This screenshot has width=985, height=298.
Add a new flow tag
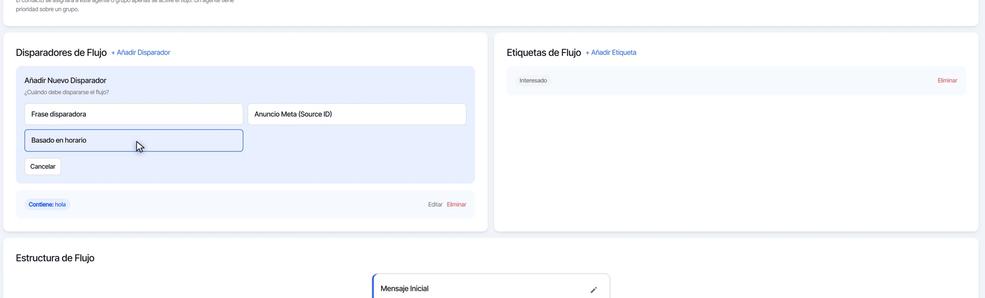(611, 53)
